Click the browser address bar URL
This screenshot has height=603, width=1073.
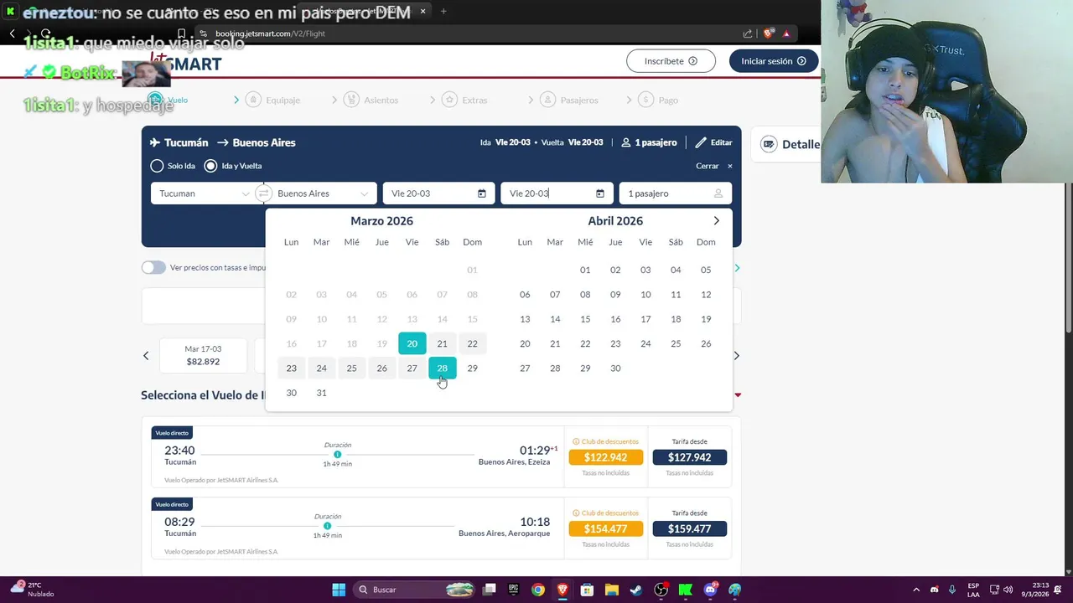tap(270, 33)
